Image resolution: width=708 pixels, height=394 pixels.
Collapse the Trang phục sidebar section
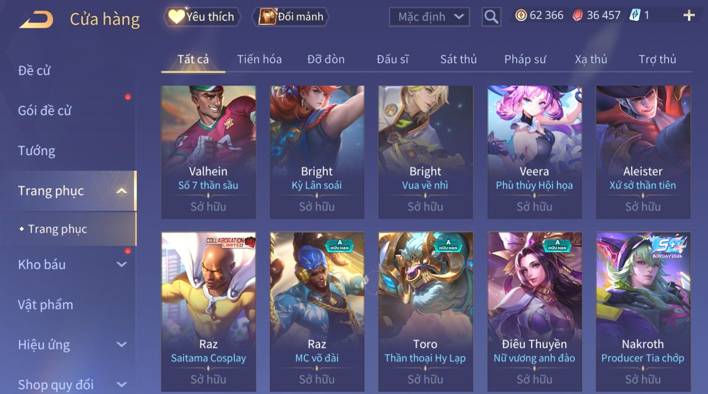(121, 191)
